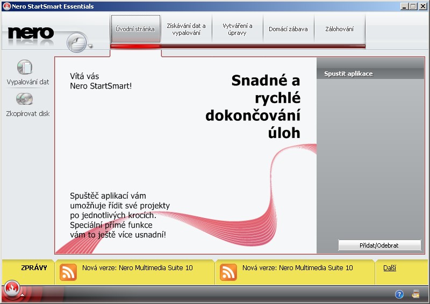Image resolution: width=430 pixels, height=304 pixels.
Task: Open the Vypalování dat disc icon
Action: pyautogui.click(x=25, y=67)
